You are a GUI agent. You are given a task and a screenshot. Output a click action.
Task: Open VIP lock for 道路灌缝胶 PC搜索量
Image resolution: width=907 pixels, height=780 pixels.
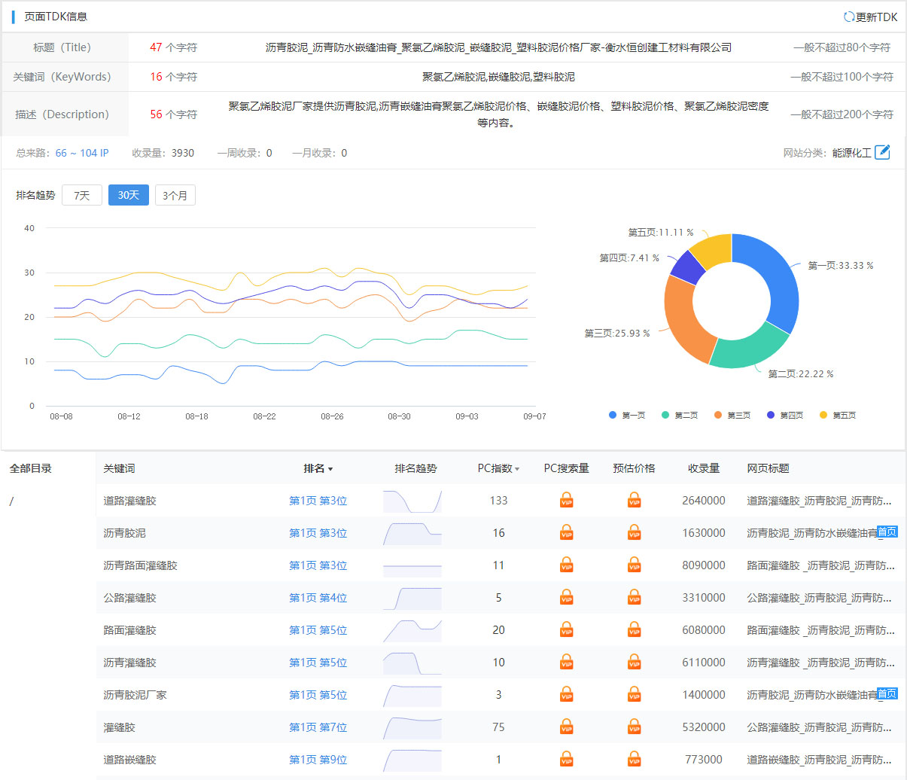[566, 500]
